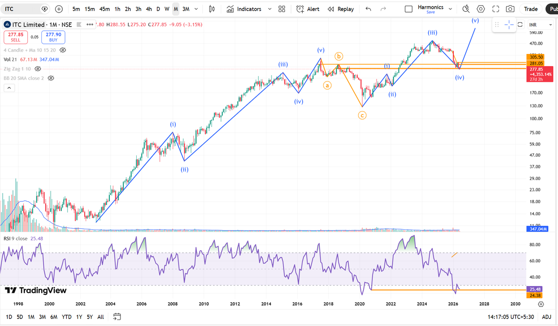
Task: Take a chart snapshot with camera icon
Action: tap(510, 9)
